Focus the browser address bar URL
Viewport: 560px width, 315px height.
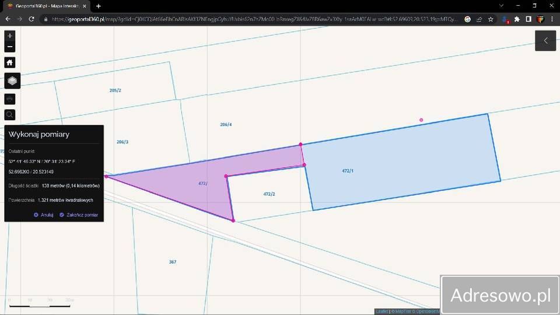pos(254,19)
